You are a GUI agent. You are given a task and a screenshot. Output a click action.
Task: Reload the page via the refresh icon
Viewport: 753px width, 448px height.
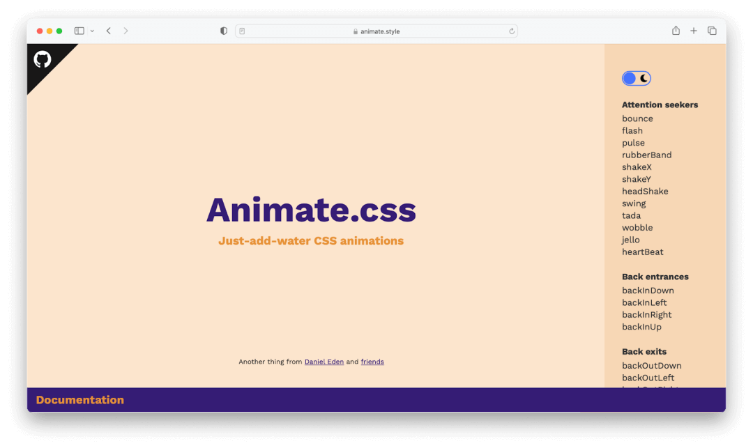pyautogui.click(x=511, y=31)
